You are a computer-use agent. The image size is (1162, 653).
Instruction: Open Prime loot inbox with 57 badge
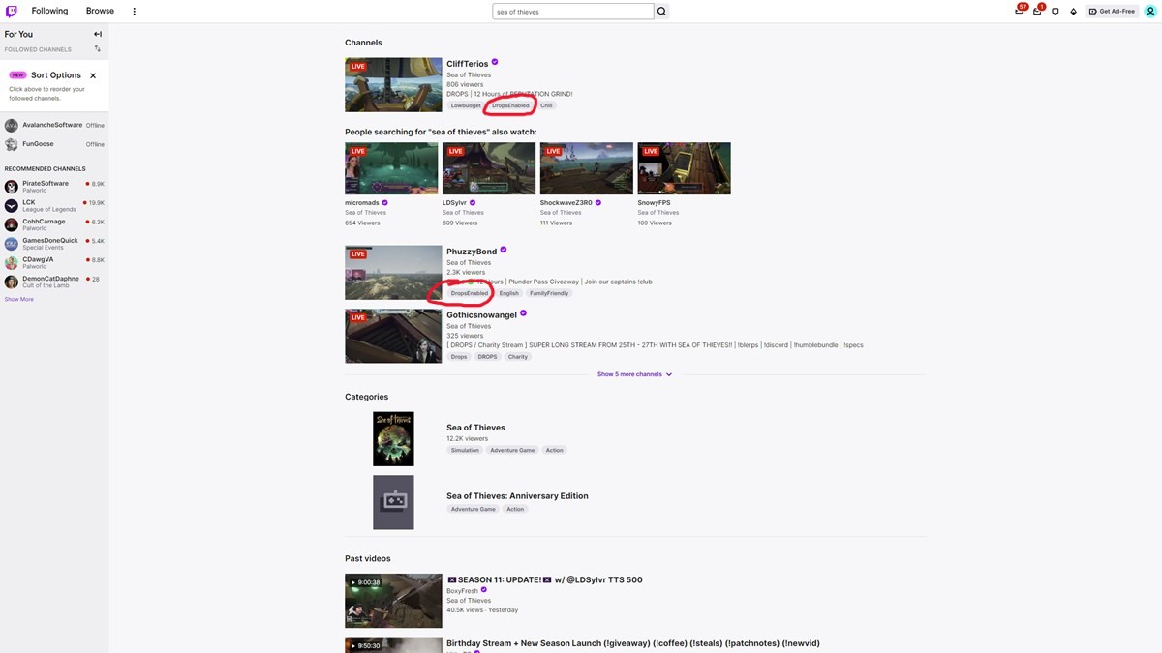coord(1020,11)
